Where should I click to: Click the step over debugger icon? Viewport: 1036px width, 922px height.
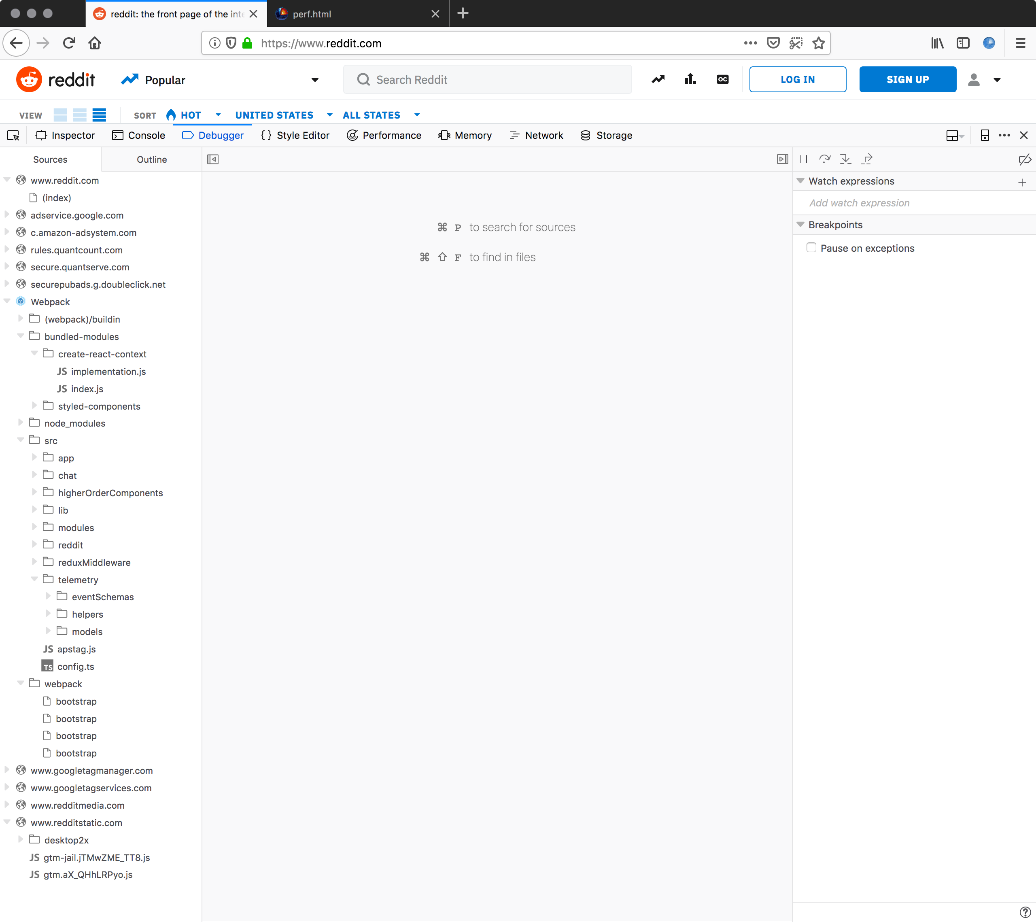[x=825, y=159]
